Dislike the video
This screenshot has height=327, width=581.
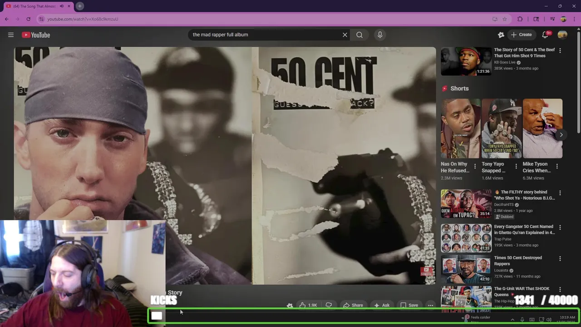329,305
